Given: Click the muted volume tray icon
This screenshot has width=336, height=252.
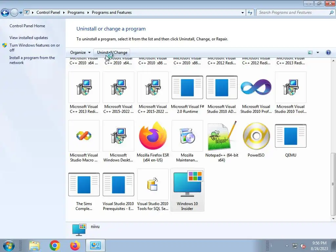Looking at the screenshot, I should pos(303,246).
